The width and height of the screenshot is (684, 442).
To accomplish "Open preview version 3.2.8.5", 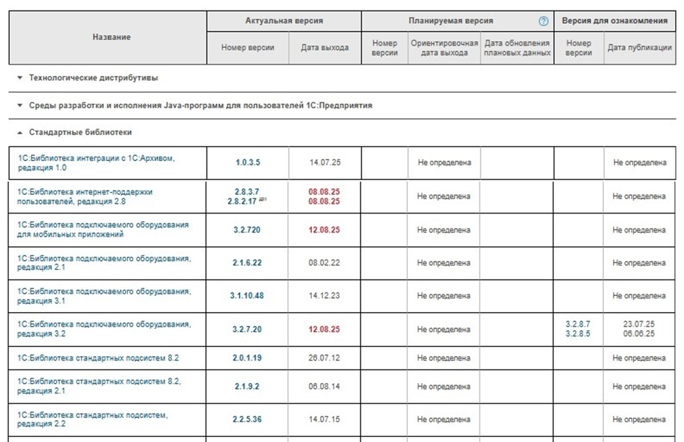I will (578, 334).
